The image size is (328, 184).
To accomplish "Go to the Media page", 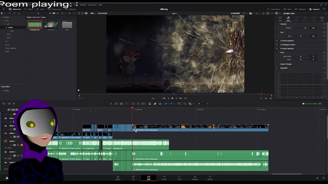I will (x=118, y=178).
